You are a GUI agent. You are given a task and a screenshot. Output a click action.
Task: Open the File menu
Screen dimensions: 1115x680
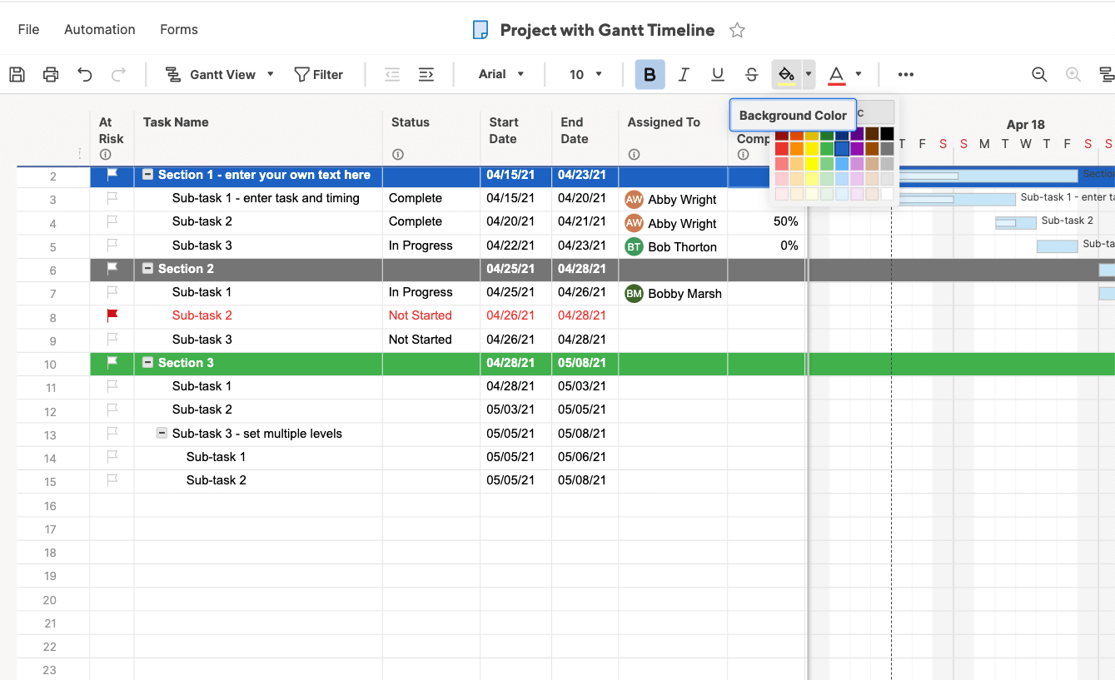pos(28,30)
